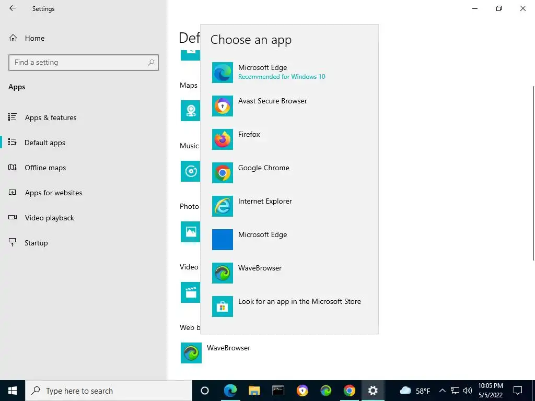Click Look for an app in the Microsoft Store
The height and width of the screenshot is (401, 535).
point(299,301)
